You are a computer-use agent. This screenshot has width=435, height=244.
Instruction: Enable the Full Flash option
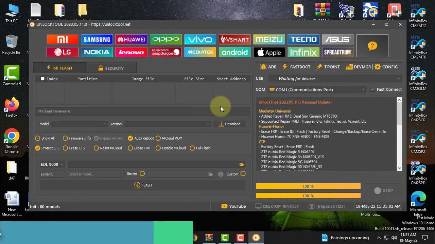200,148
